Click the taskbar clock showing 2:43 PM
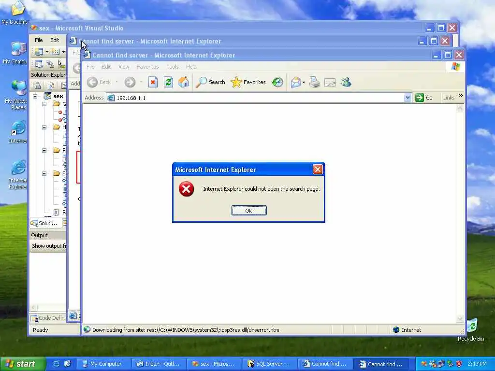This screenshot has height=371, width=495. click(477, 364)
